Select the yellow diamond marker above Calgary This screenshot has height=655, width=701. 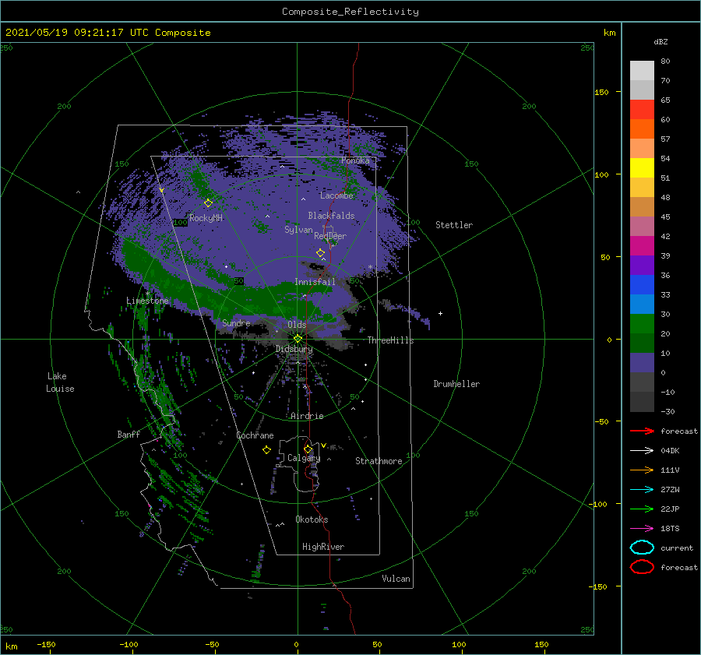coord(308,449)
